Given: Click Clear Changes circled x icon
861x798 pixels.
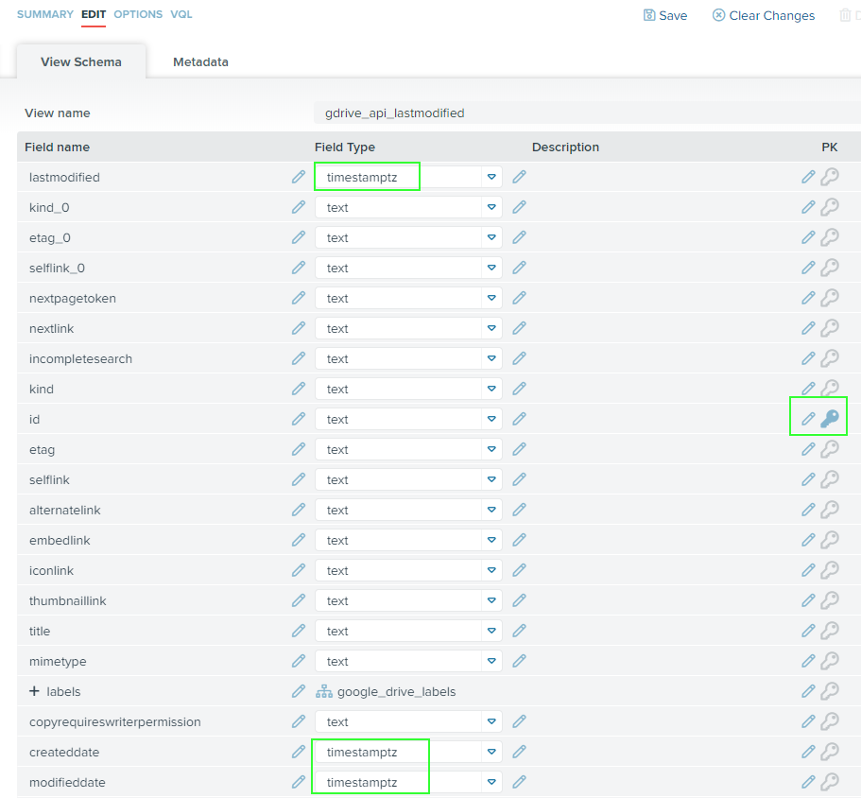Looking at the screenshot, I should point(718,15).
